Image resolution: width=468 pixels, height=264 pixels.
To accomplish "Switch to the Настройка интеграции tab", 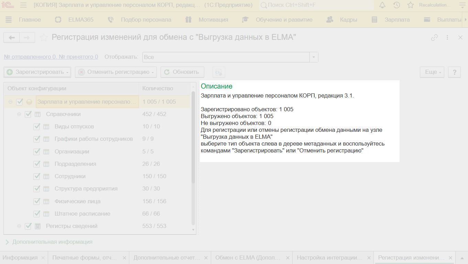I will pyautogui.click(x=329, y=258).
